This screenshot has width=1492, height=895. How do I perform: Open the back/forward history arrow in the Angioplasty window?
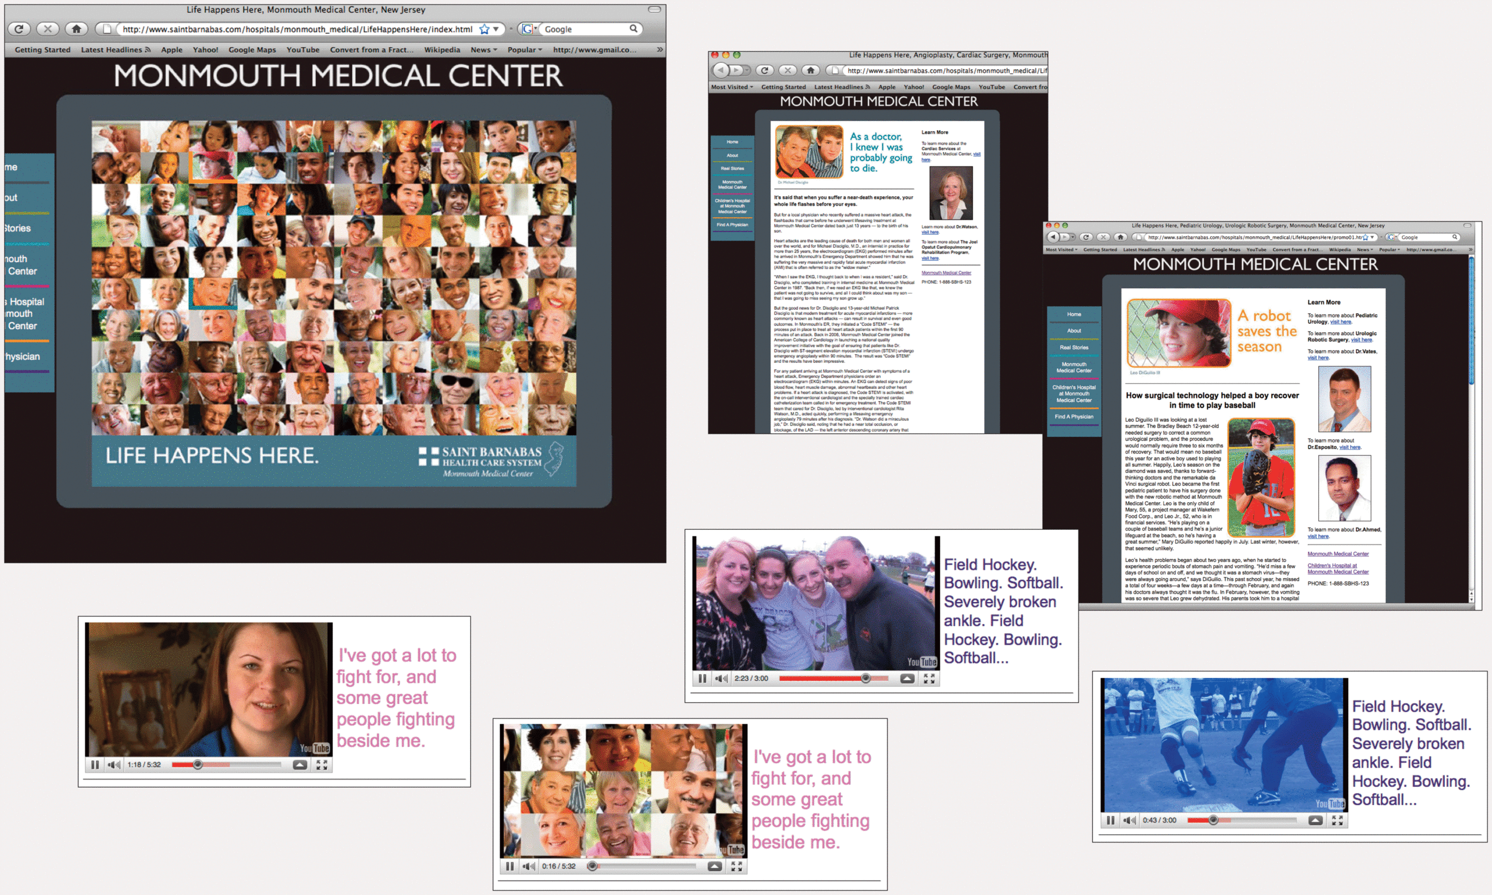click(747, 70)
